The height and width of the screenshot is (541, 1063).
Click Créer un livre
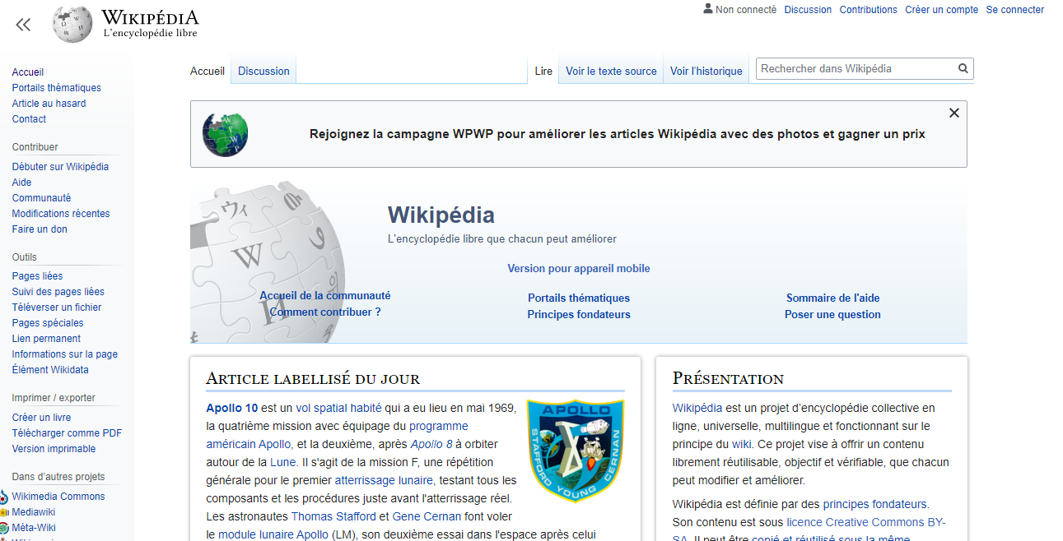(x=41, y=418)
